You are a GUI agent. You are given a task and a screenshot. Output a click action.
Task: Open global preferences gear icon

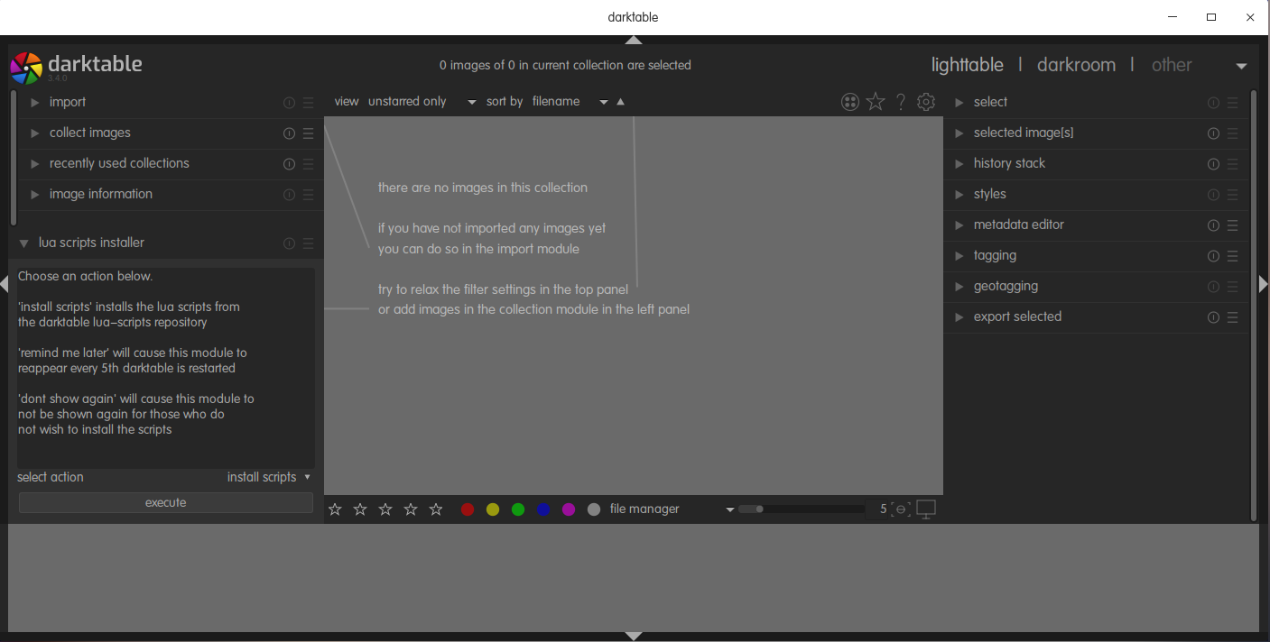[926, 102]
